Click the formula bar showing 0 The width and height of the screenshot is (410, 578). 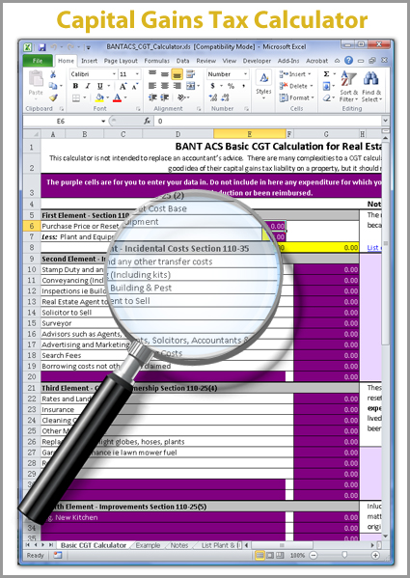pos(268,121)
